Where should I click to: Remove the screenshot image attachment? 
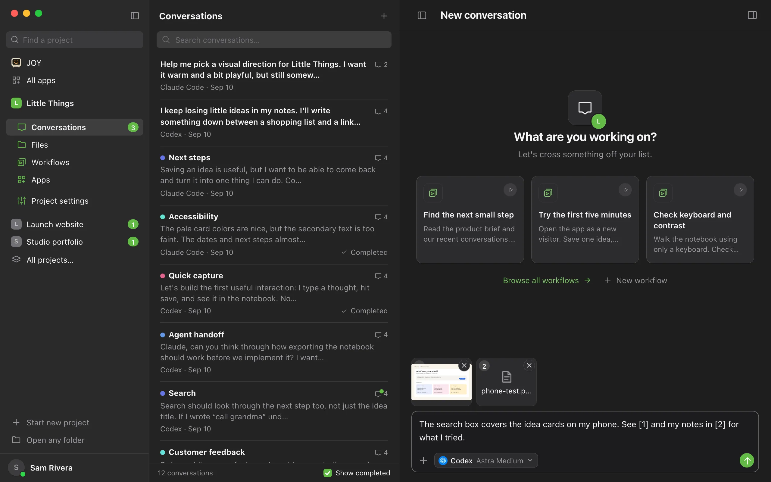pos(464,365)
